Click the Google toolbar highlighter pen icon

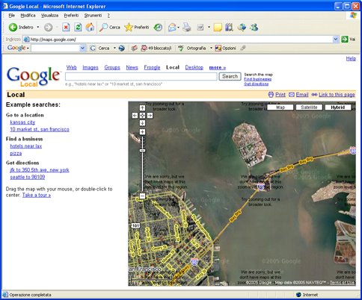(x=243, y=48)
